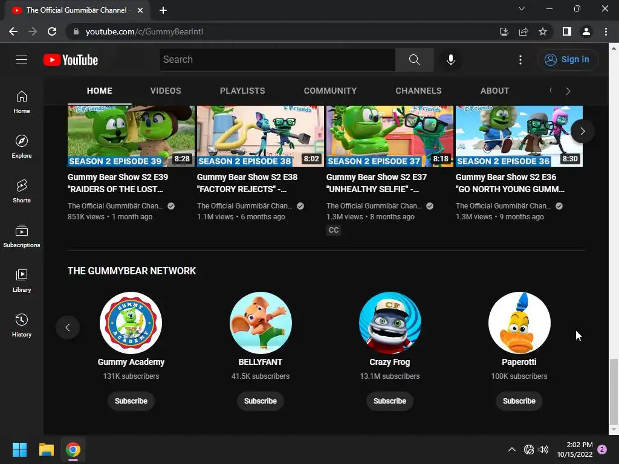Viewport: 619px width, 464px height.
Task: Select the HOME channel tab
Action: click(x=100, y=91)
